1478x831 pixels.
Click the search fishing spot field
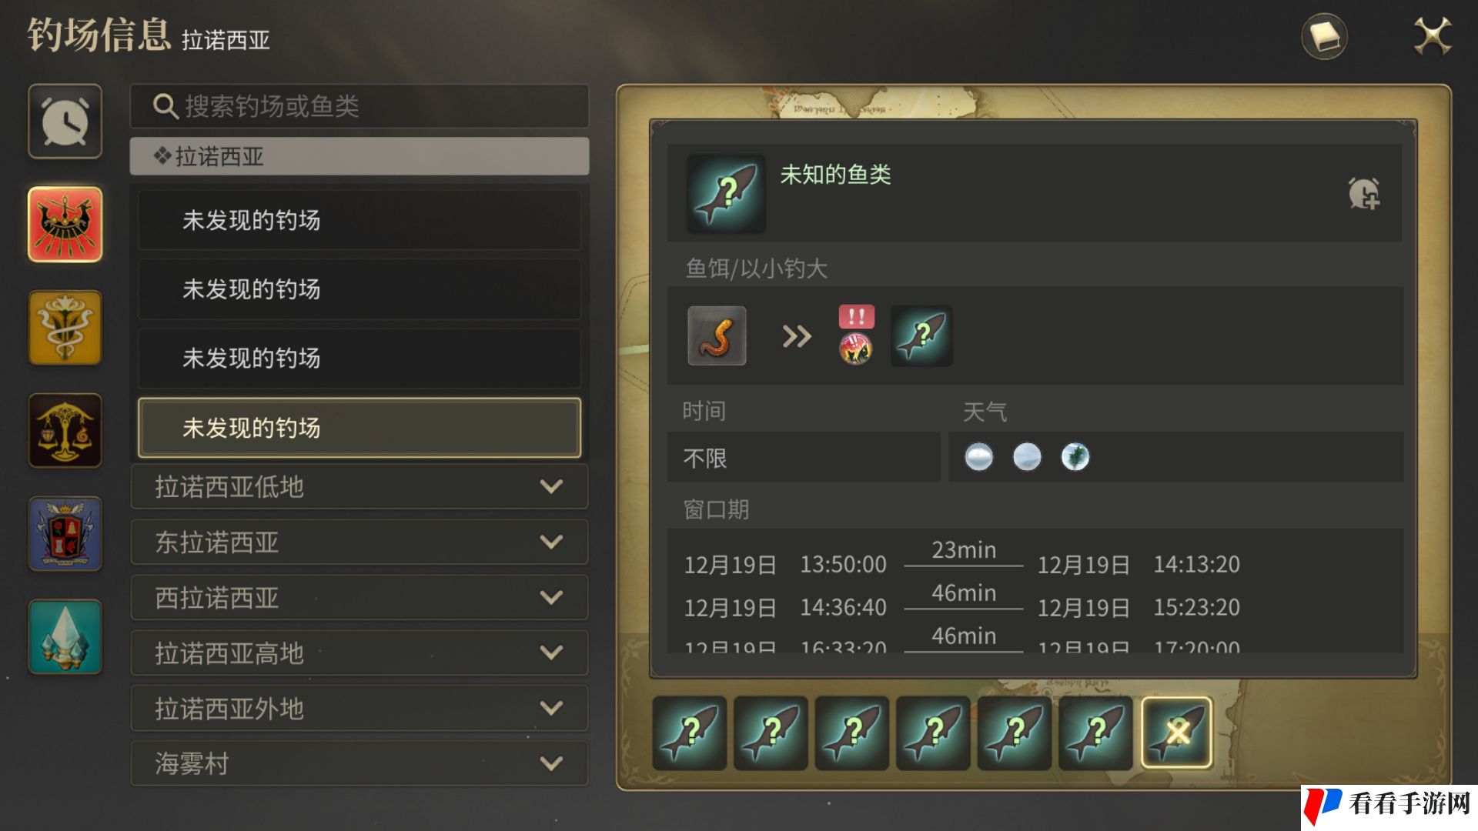(359, 106)
